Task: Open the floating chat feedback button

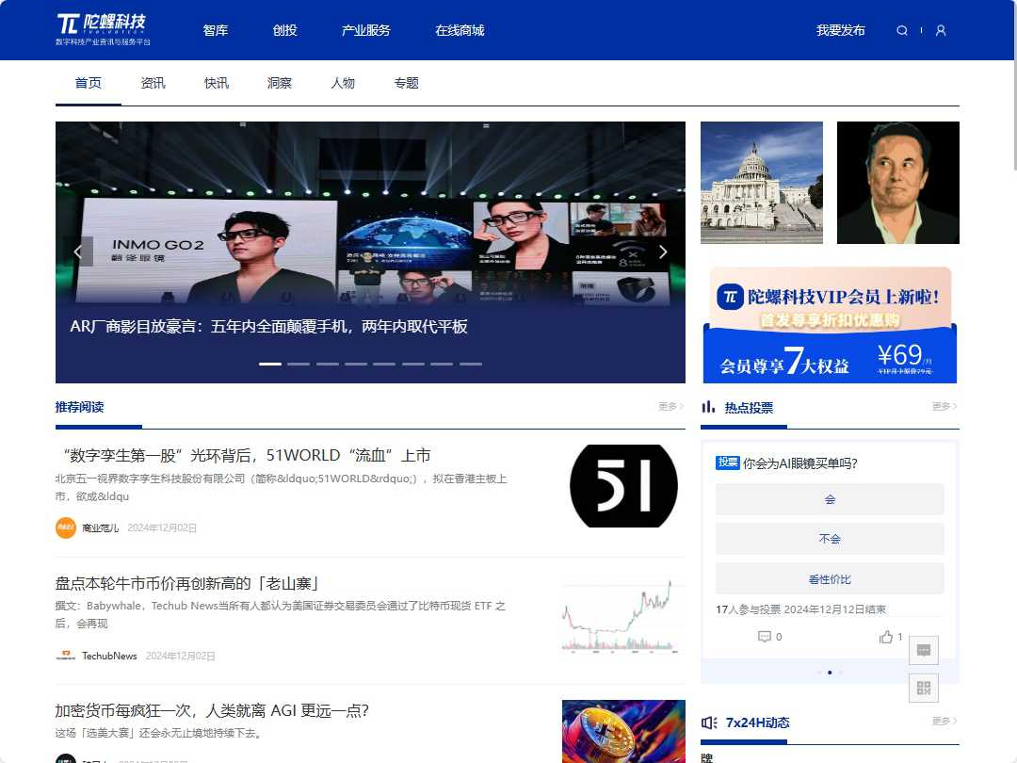Action: pos(924,650)
